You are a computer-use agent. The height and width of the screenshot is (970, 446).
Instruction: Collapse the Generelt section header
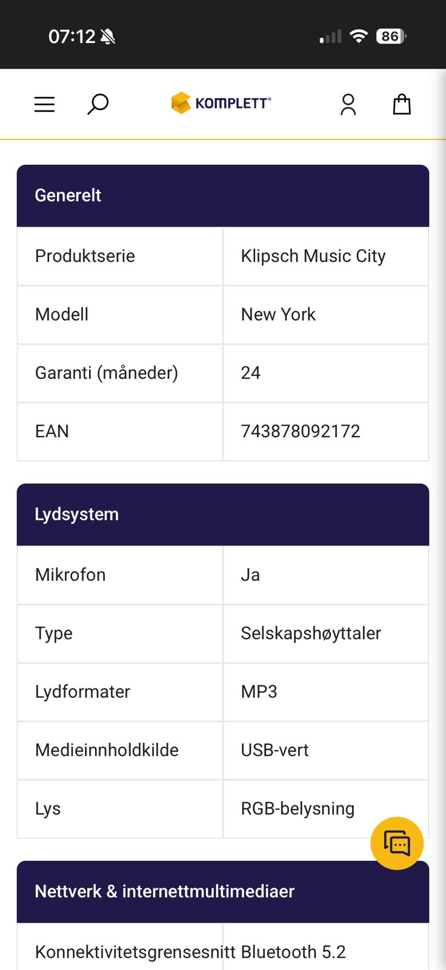223,196
